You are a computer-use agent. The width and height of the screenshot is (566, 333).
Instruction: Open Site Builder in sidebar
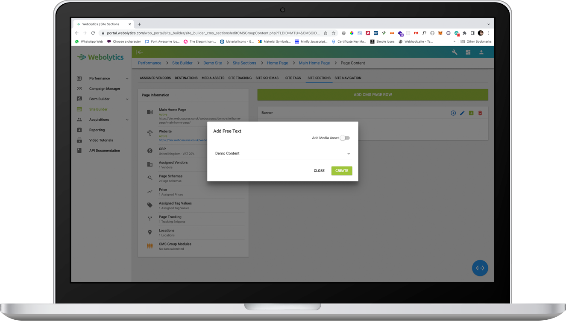pyautogui.click(x=98, y=109)
